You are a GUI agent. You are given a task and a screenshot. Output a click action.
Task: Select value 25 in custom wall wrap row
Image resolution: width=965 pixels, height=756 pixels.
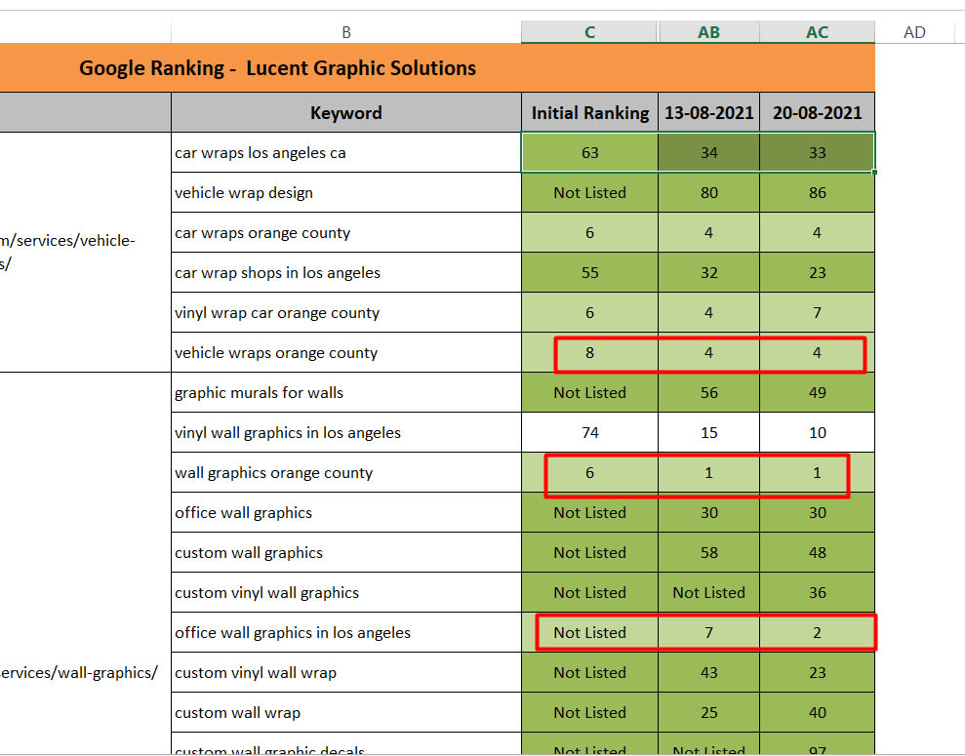709,712
